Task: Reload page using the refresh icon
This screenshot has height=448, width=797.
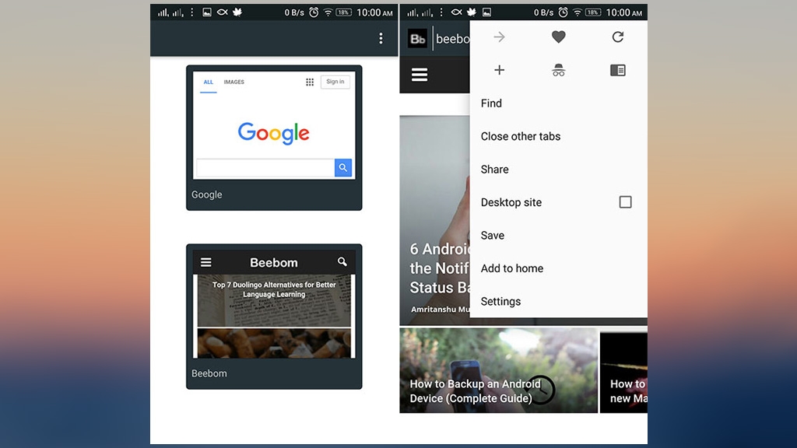Action: coord(617,37)
